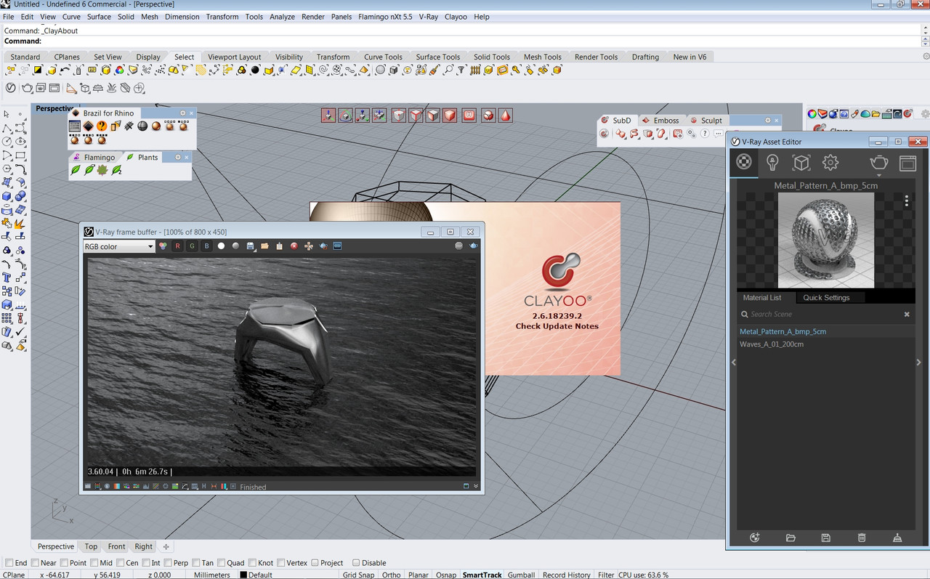Toggle RGB color display icon in frame buffer
The height and width of the screenshot is (579, 930).
[162, 246]
